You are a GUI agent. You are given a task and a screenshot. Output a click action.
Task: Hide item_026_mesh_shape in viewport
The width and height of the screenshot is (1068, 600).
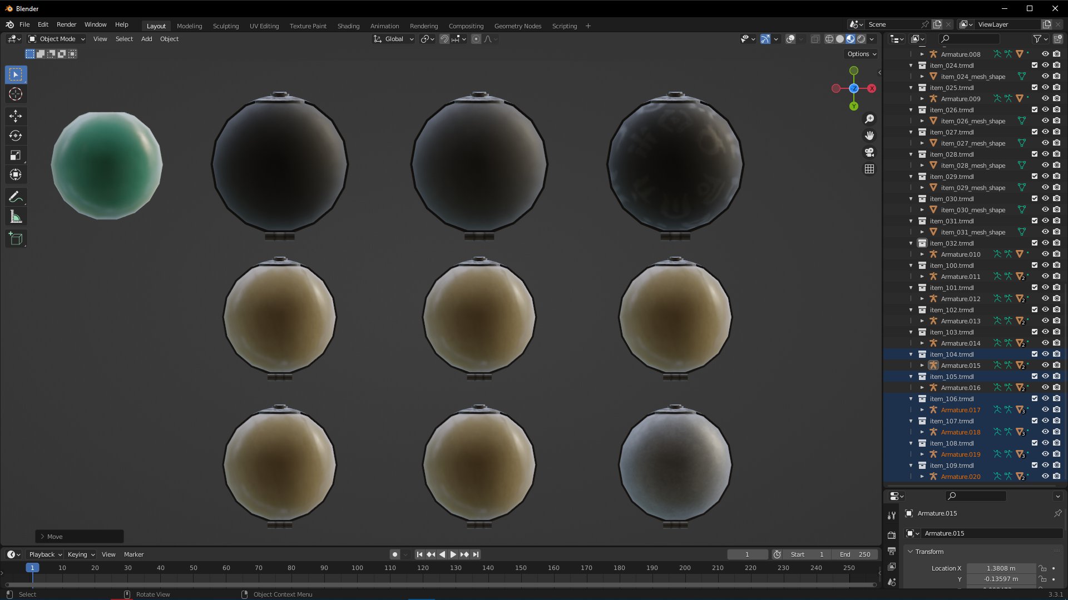pyautogui.click(x=1045, y=121)
